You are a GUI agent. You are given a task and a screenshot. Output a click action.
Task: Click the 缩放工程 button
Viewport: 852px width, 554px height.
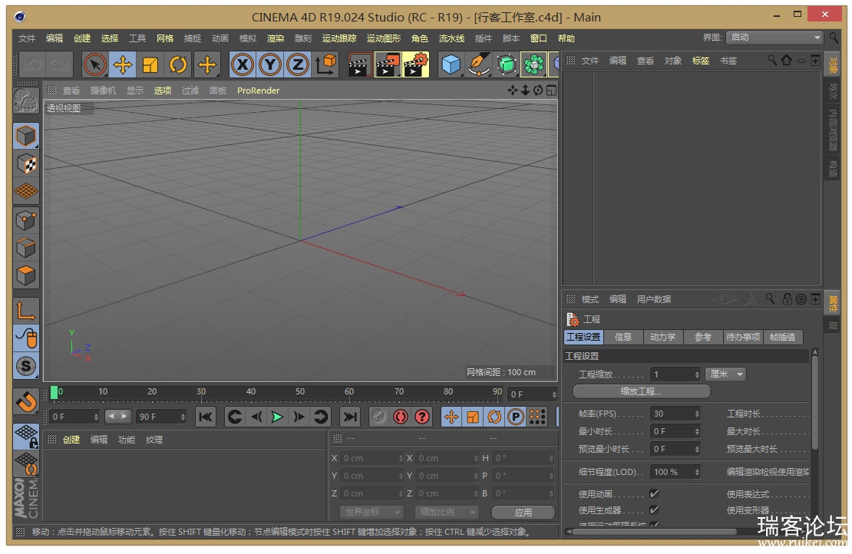coord(641,391)
